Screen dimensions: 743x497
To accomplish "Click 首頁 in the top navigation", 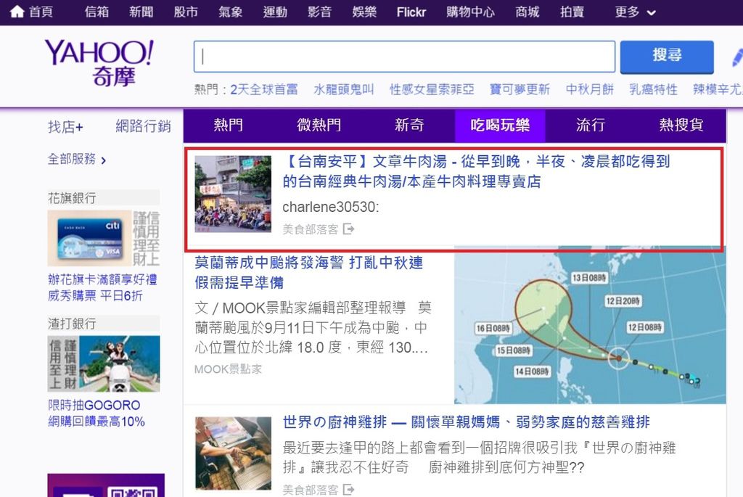I will [41, 12].
